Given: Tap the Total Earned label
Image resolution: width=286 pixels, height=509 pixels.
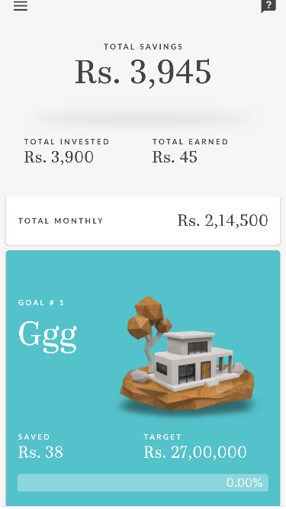Looking at the screenshot, I should tap(191, 142).
